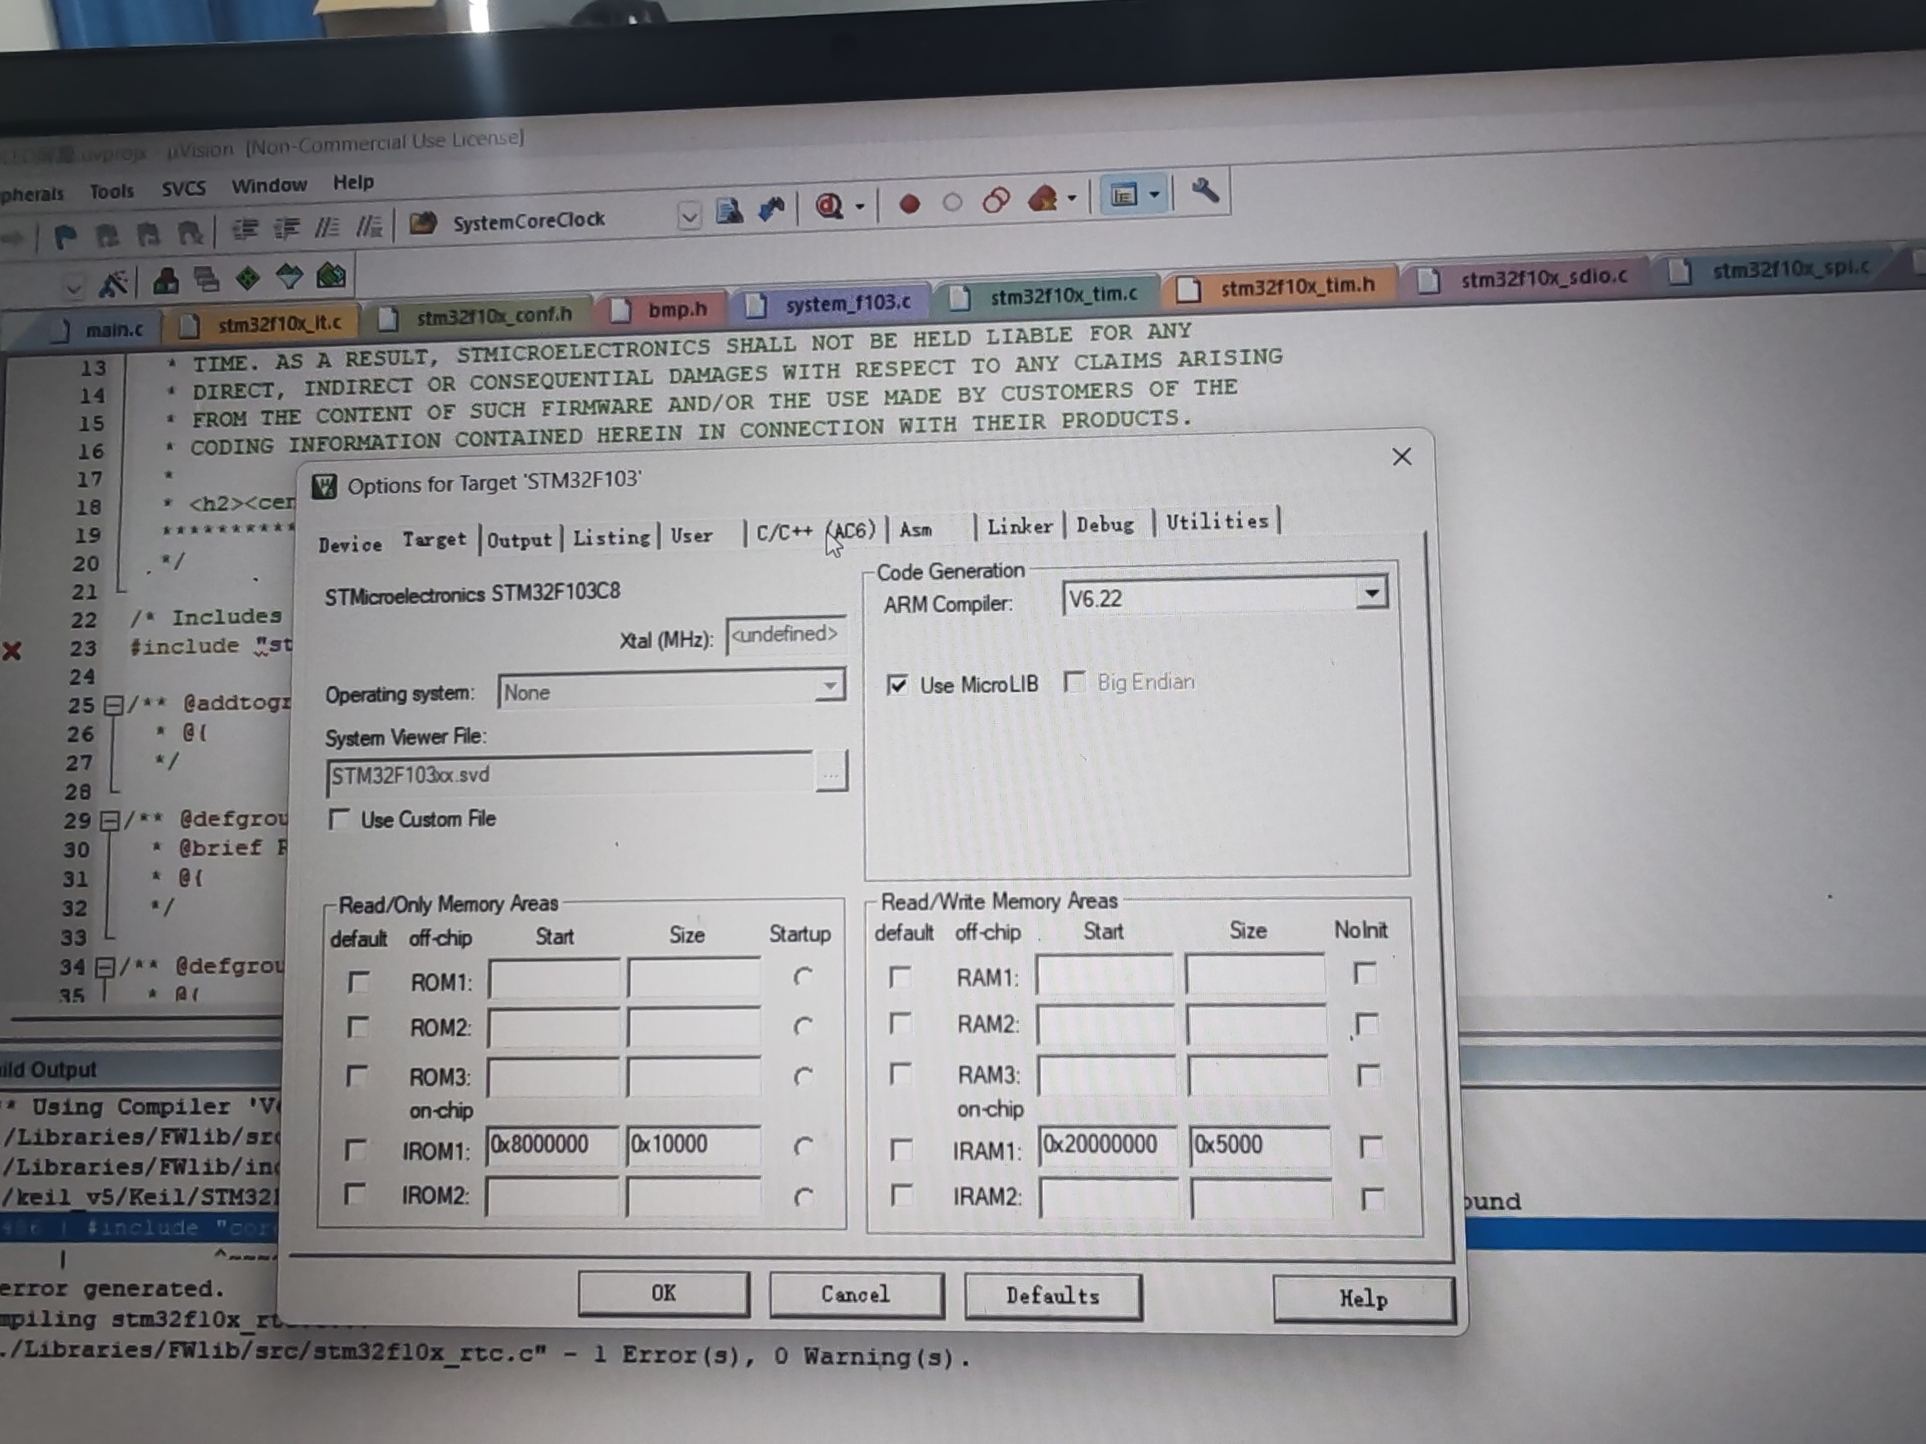Click the Manage Run-Time Environment green diamond icon

pos(248,279)
